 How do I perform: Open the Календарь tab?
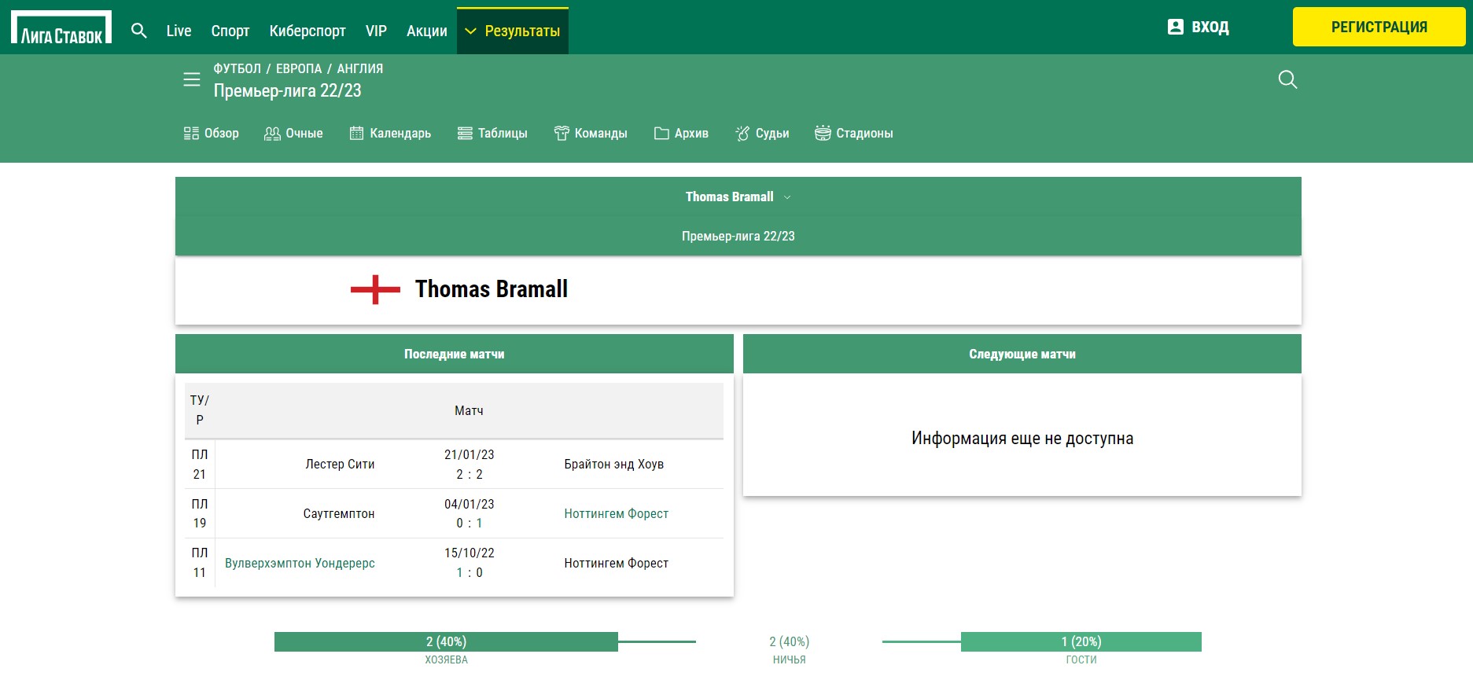point(390,133)
